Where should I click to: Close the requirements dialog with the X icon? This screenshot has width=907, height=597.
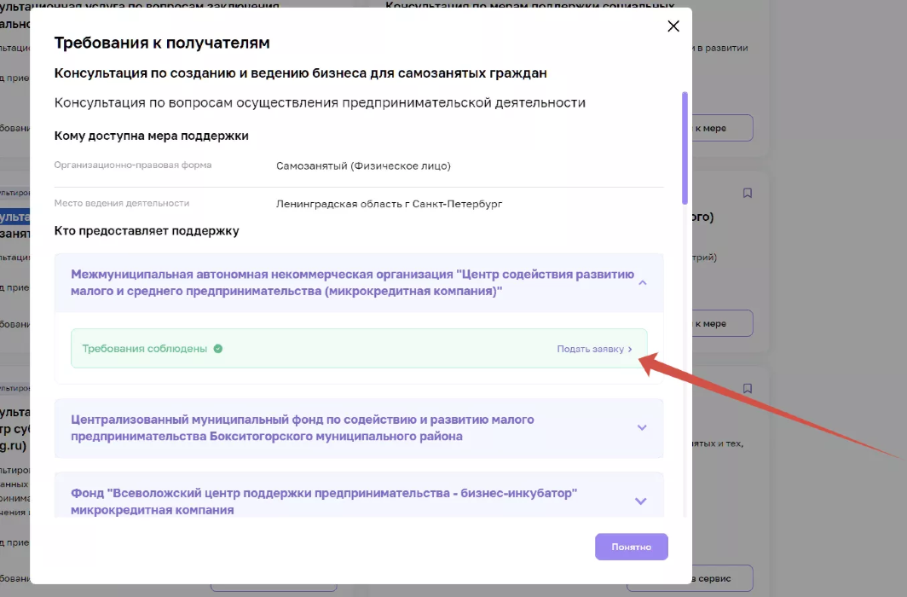(x=673, y=26)
